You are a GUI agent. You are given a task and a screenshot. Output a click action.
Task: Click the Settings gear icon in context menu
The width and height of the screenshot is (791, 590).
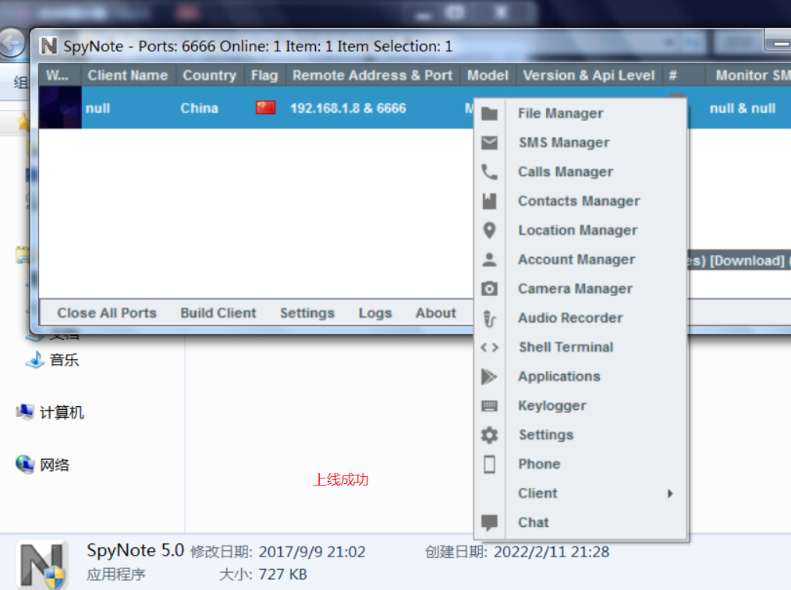tap(489, 435)
